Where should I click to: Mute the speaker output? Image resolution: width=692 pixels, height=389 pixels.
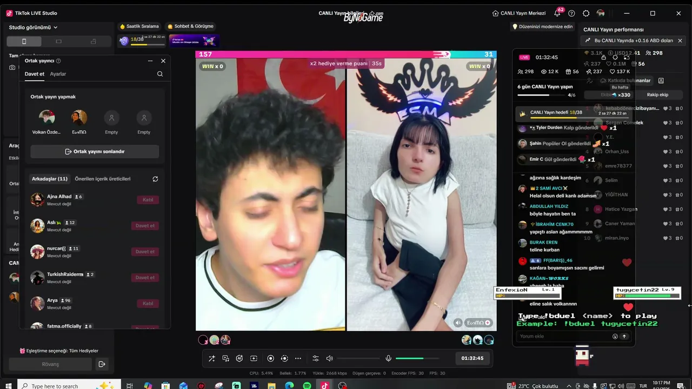(x=329, y=358)
